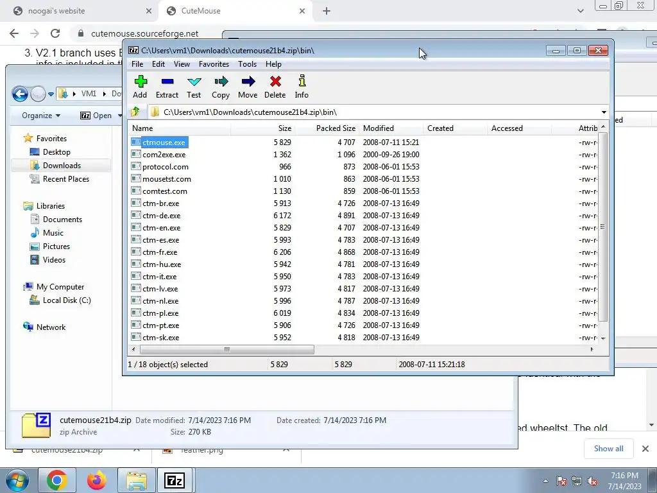Select the mousetst.com file row

tap(363, 179)
